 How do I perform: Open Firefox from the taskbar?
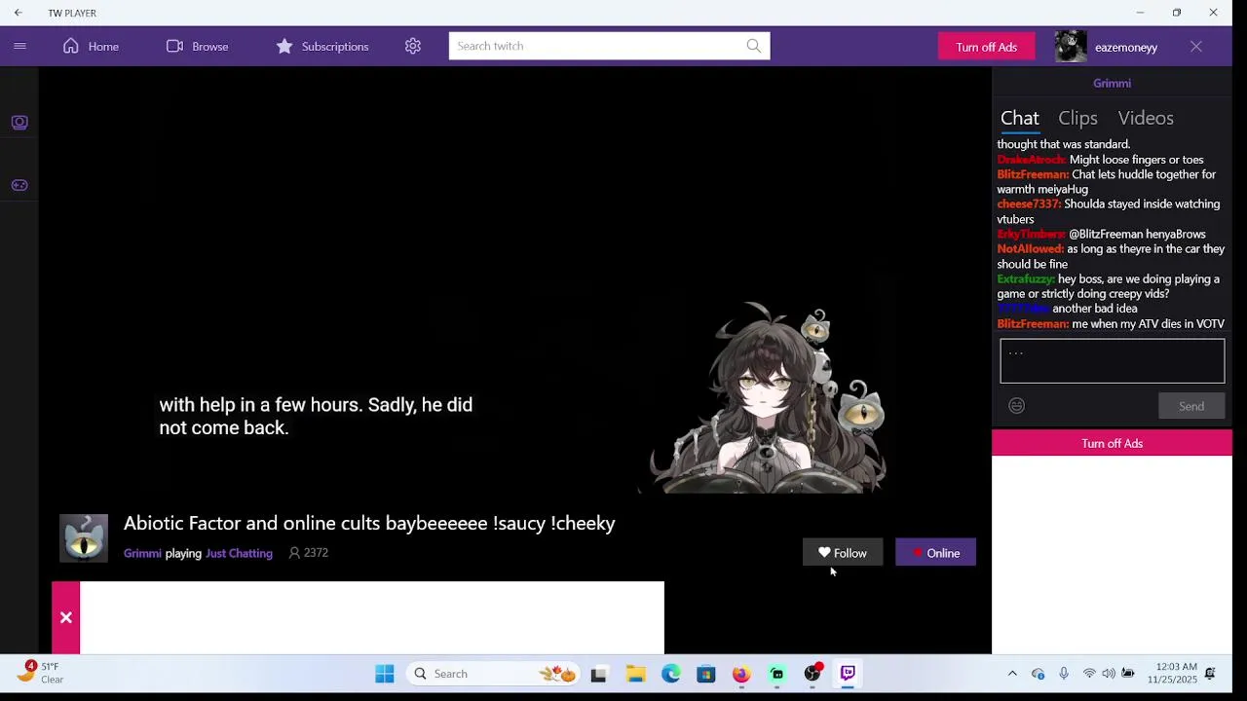click(741, 674)
